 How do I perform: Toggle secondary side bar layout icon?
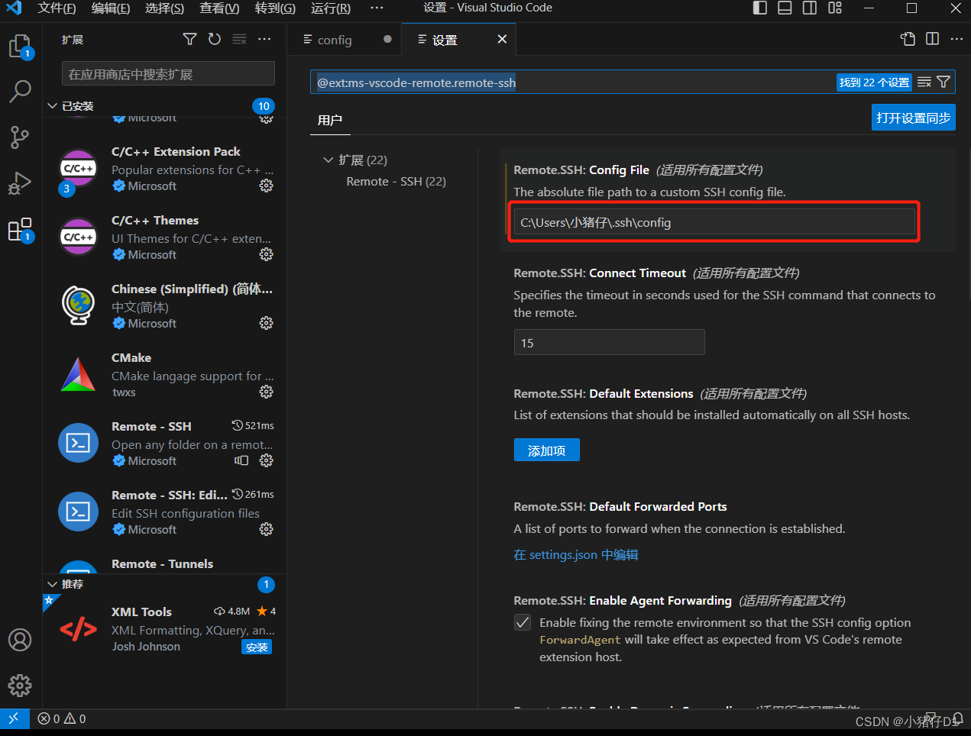coord(810,8)
